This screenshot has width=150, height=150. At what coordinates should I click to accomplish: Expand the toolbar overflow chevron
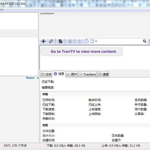coord(87,39)
